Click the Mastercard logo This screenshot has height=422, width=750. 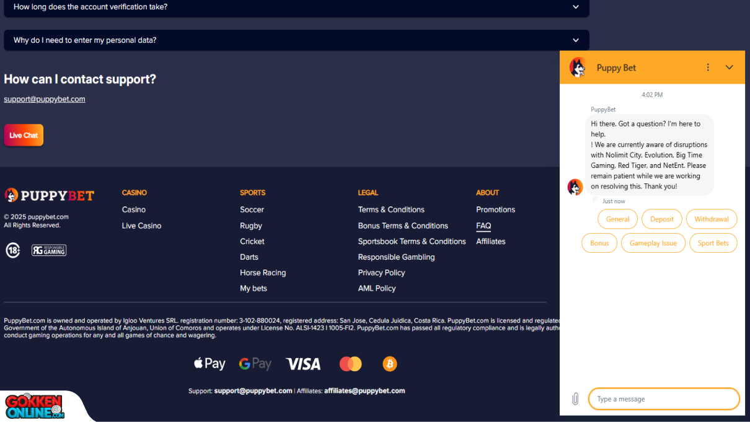point(351,364)
